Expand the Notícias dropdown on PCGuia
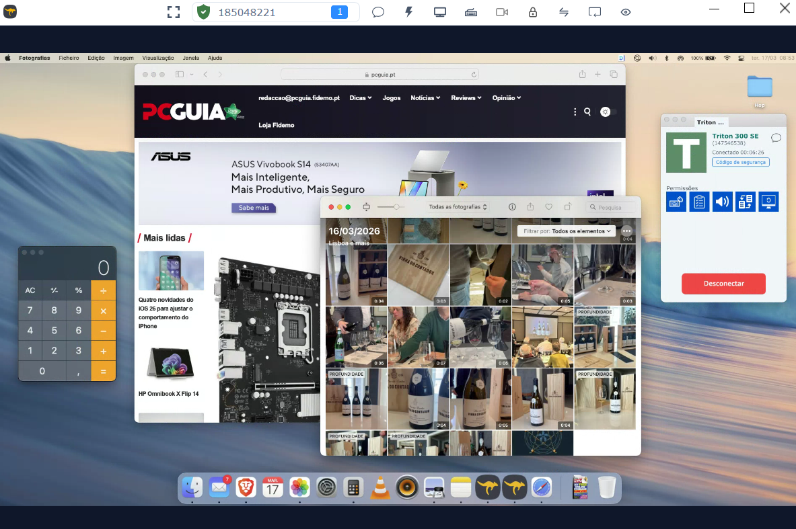The width and height of the screenshot is (796, 529). point(425,98)
